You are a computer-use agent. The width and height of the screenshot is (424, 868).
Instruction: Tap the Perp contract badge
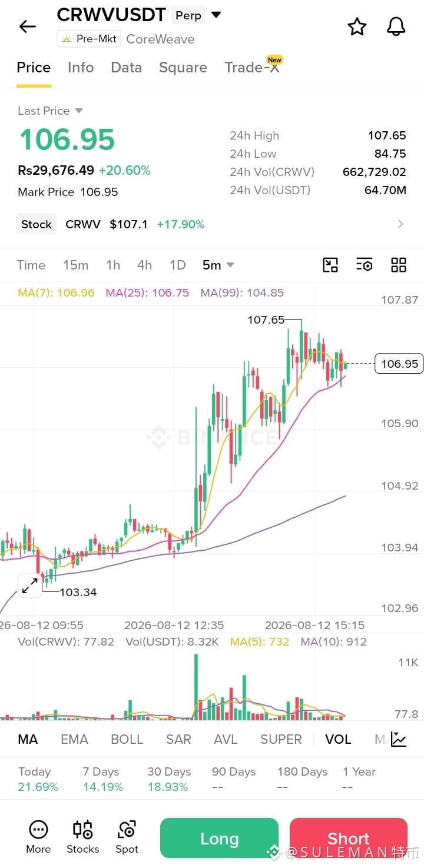pos(188,15)
